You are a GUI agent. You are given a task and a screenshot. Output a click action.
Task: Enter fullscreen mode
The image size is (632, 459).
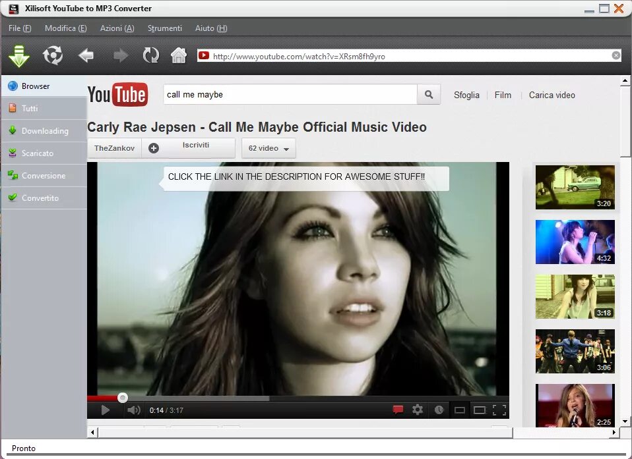pos(499,410)
